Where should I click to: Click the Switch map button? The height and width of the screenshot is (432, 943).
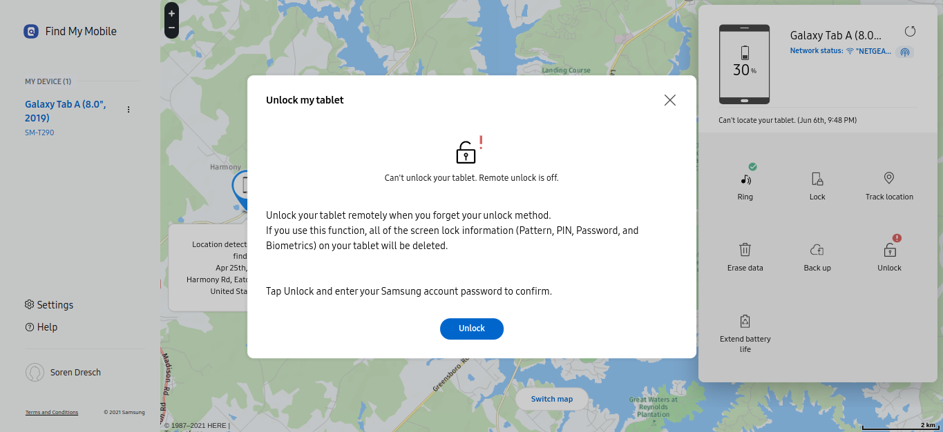(x=552, y=399)
